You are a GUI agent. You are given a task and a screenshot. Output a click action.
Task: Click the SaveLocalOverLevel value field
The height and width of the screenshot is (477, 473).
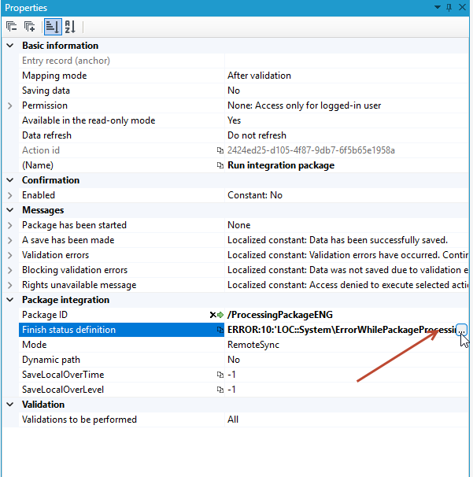point(346,390)
